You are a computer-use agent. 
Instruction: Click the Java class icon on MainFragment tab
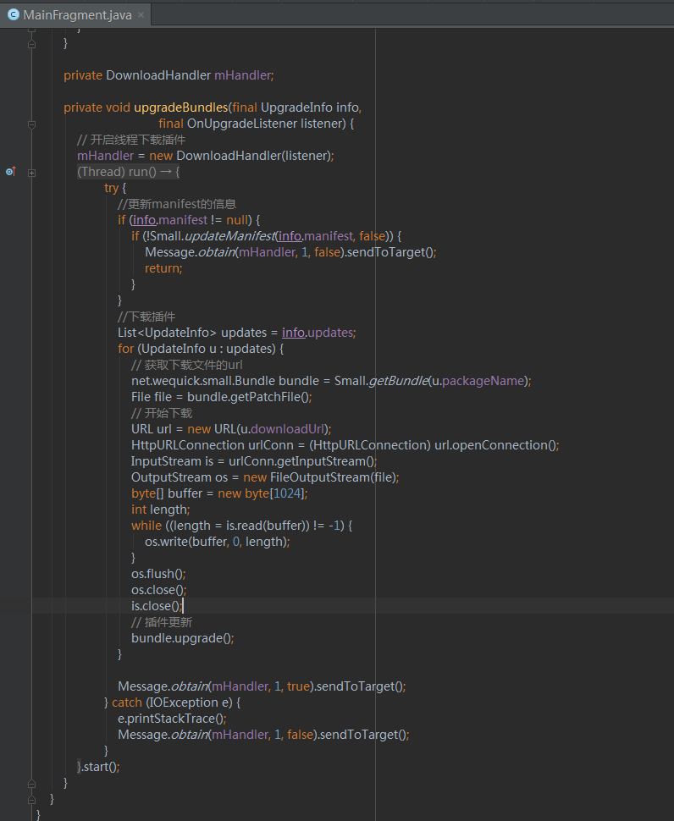[x=14, y=15]
